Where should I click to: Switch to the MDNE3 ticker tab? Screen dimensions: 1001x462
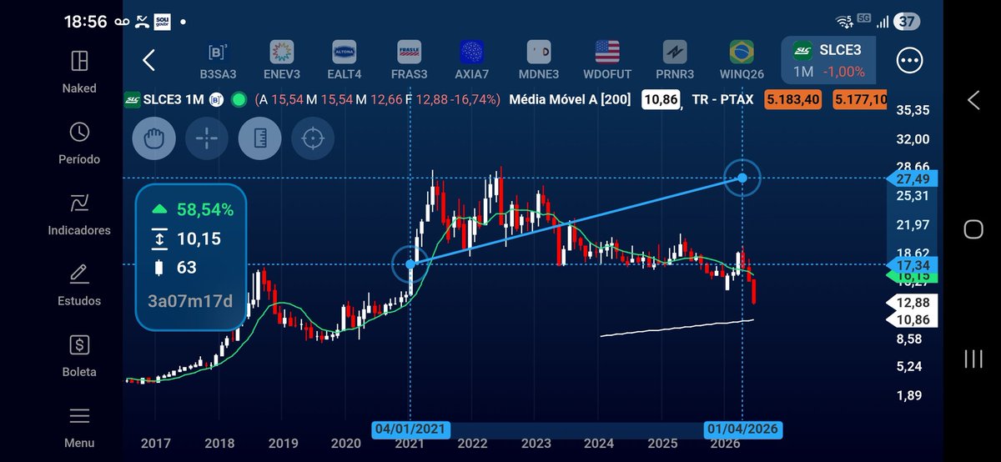539,60
